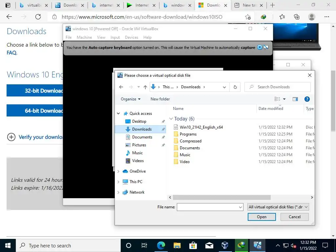
Task: Open the address path history dropdown
Action: pyautogui.click(x=224, y=87)
